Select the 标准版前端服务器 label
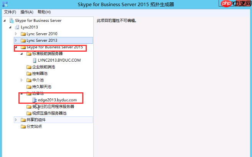The image size is (252, 157). [x=47, y=54]
